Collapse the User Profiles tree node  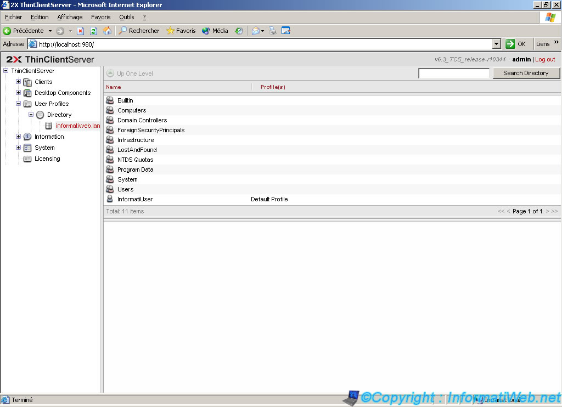click(x=17, y=103)
